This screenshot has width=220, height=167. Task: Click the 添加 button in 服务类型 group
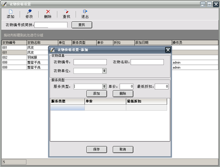coord(97,94)
